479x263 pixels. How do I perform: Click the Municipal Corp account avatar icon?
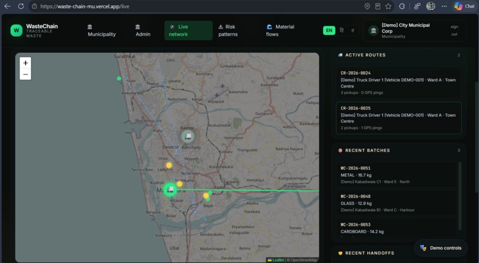click(x=373, y=30)
